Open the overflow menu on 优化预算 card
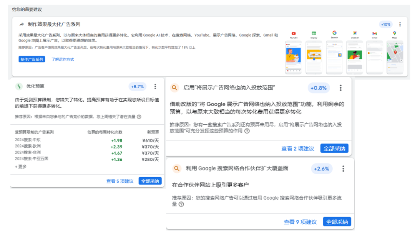The width and height of the screenshot is (415, 236). coord(155,87)
